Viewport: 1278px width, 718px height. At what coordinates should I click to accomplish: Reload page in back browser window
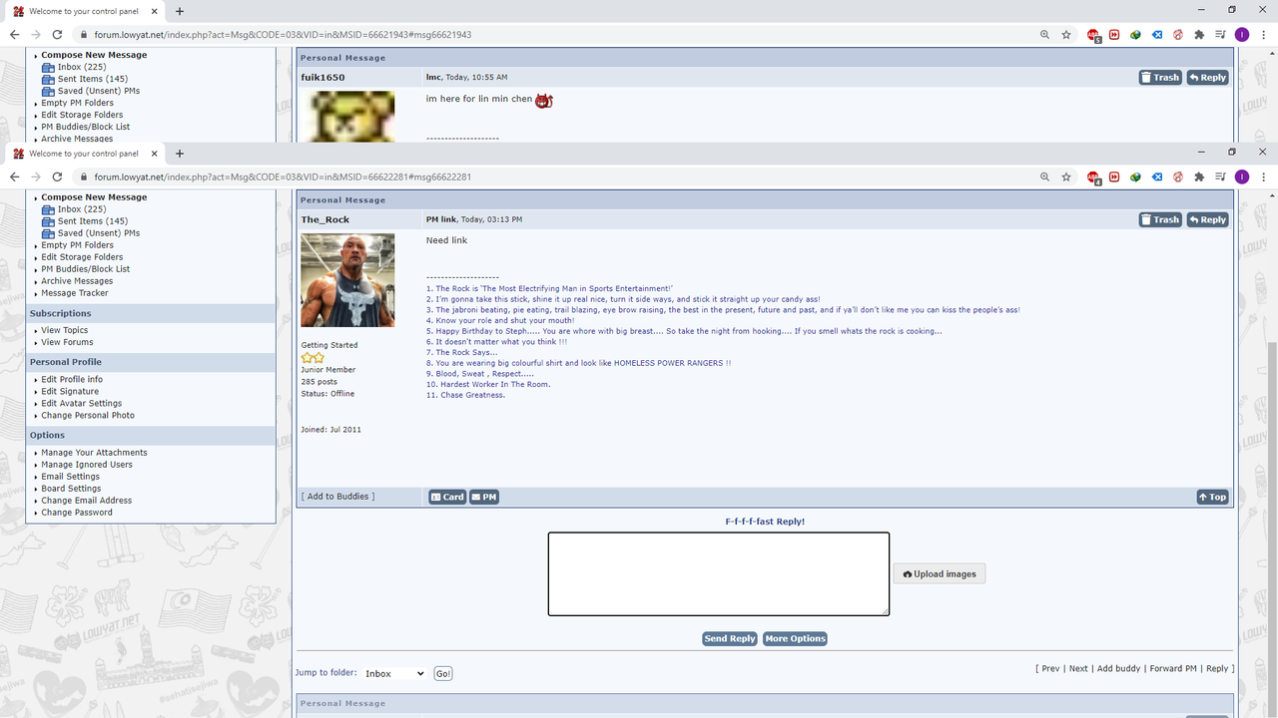click(58, 34)
